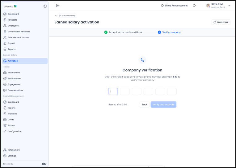Open Recruitment under Talent
The width and height of the screenshot is (236, 168).
tap(14, 73)
